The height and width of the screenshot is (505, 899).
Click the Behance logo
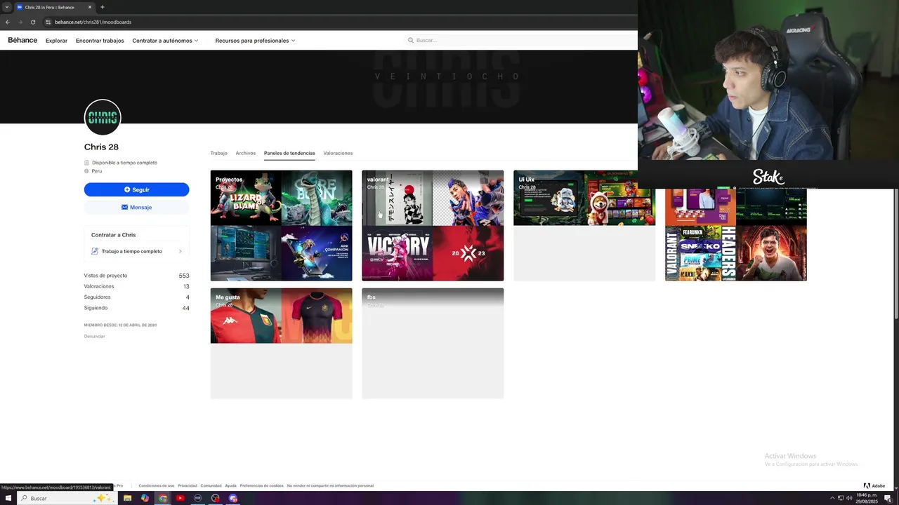22,40
